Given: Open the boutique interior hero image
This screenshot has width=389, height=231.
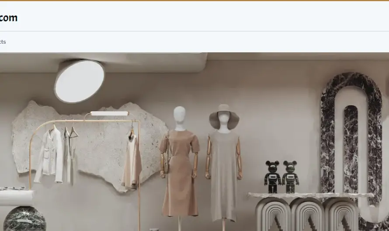Looking at the screenshot, I should pos(194,142).
